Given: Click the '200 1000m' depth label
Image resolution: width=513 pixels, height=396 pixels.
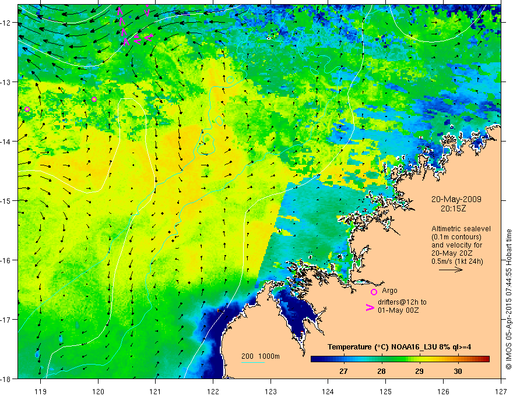Looking at the screenshot, I should [x=261, y=356].
